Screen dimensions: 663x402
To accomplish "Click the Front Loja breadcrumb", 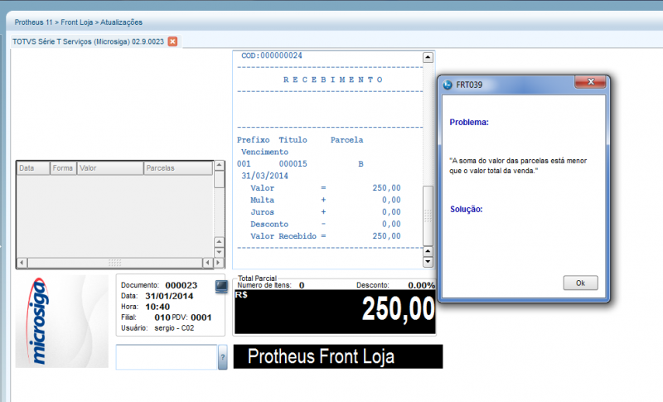I will pos(76,22).
